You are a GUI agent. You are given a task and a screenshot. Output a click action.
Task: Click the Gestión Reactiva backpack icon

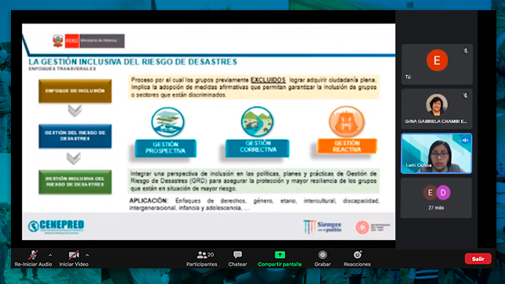[x=347, y=122]
